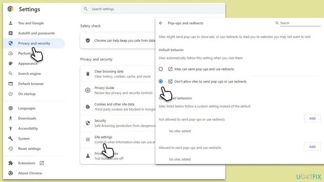
Task: Add a site to 'Allowed' pop-ups list
Action: click(x=312, y=147)
